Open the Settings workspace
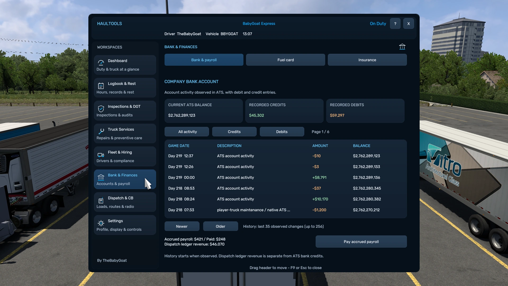Viewport: 508px width, 286px height. (x=125, y=225)
